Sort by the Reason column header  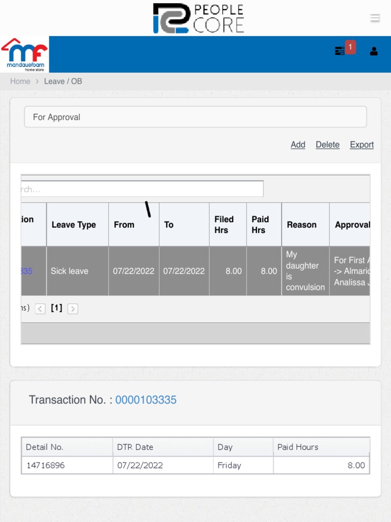pos(305,225)
